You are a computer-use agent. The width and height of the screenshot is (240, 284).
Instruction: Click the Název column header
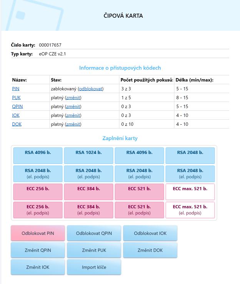19,80
